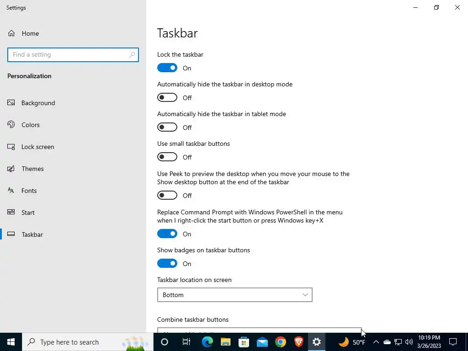This screenshot has height=351, width=468.
Task: Return to Settings Home
Action: tap(30, 33)
